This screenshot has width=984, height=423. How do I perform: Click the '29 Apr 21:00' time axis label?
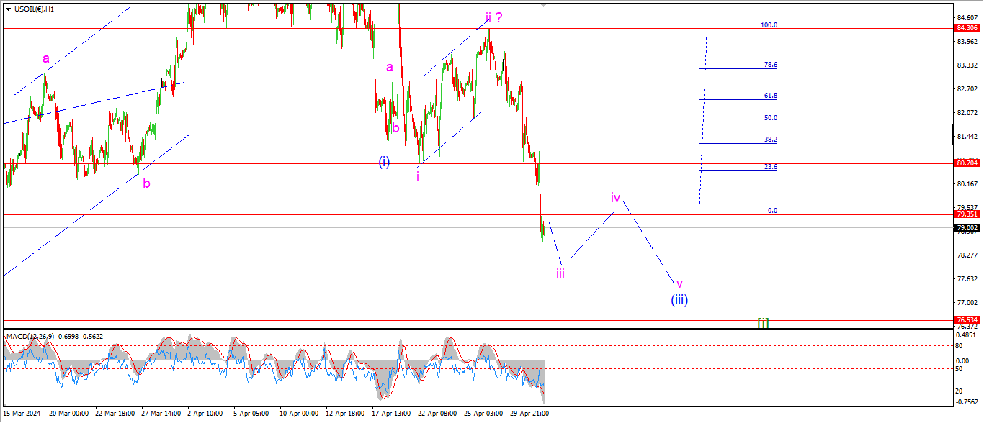point(529,414)
